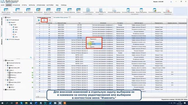Image resolution: width=188 pixels, height=105 pixels.
Task: Collapse the Каналы связи root node
Action: tap(4, 60)
